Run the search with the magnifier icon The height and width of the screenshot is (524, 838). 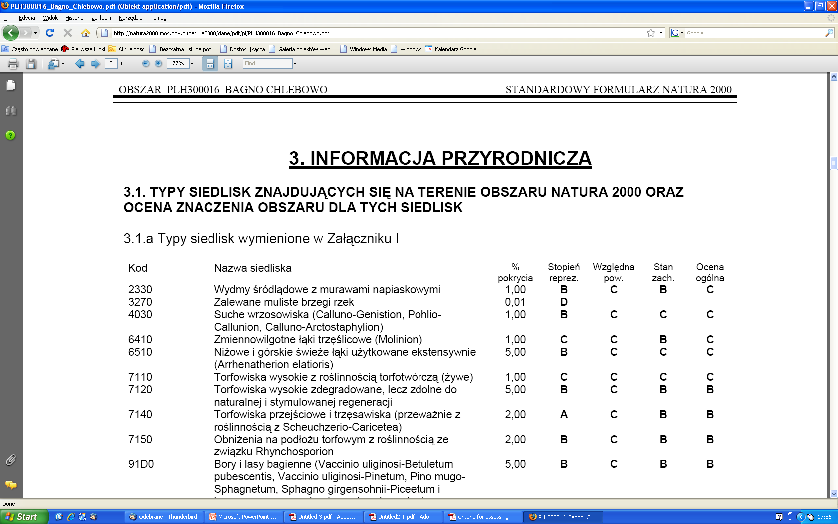[x=829, y=33]
